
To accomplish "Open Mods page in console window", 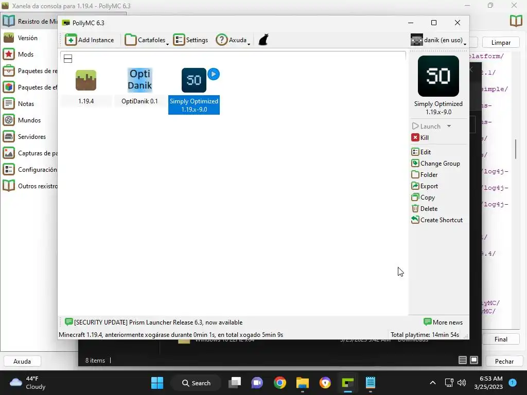I will (29, 55).
